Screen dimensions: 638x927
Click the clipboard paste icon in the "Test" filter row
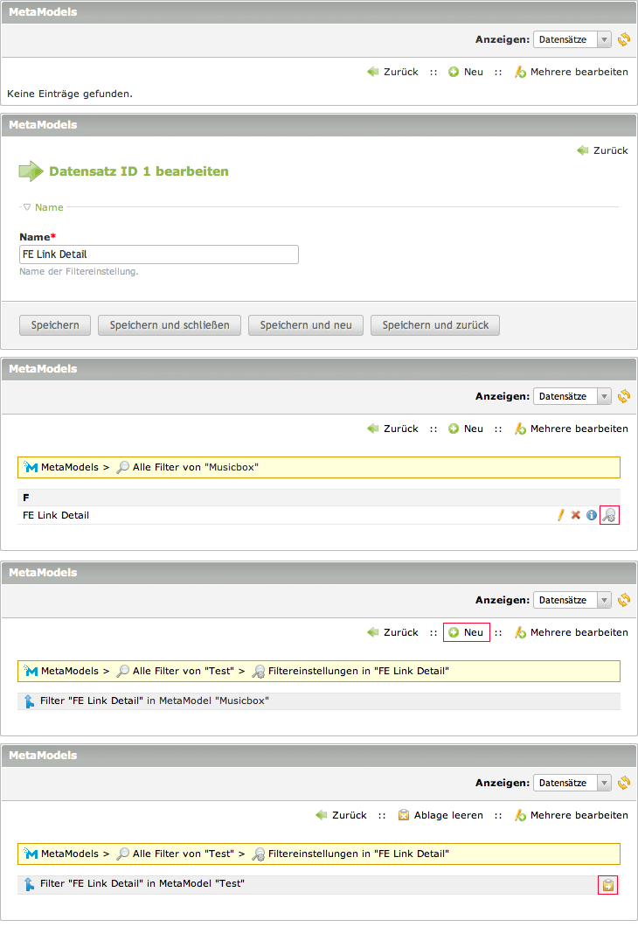point(608,885)
